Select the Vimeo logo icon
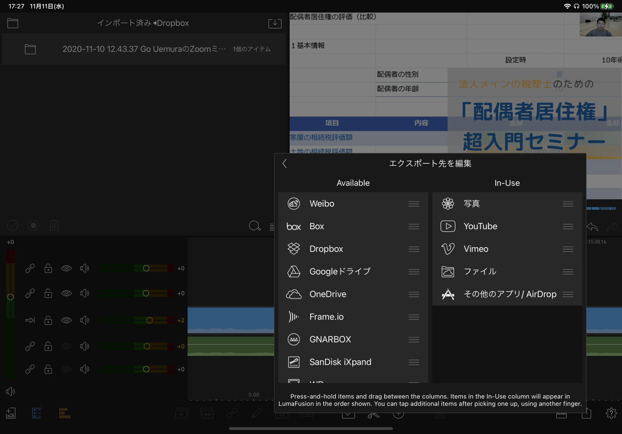Image resolution: width=622 pixels, height=434 pixels. tap(448, 249)
